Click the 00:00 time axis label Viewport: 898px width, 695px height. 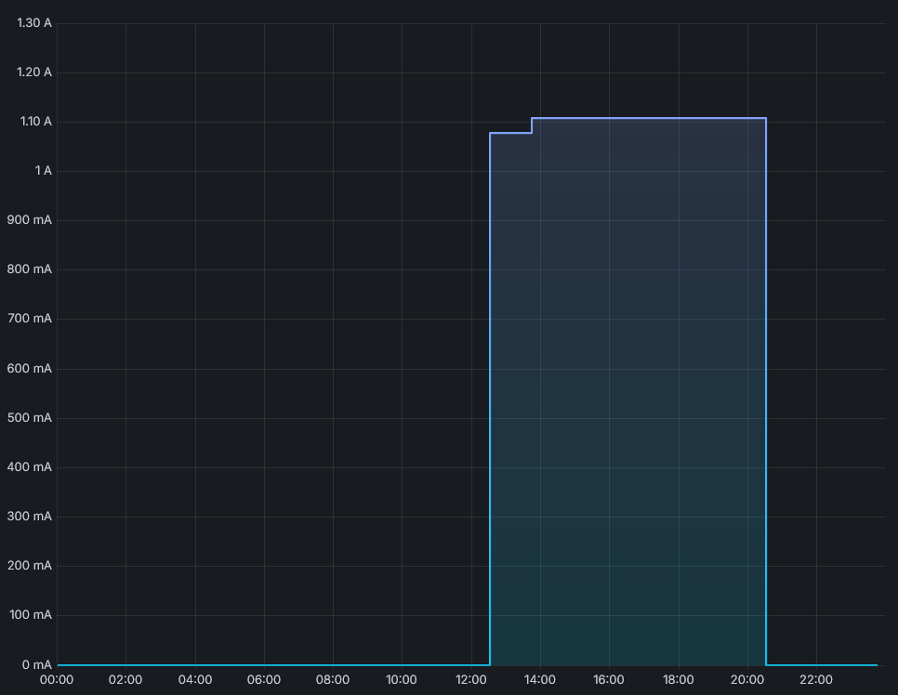click(x=57, y=680)
